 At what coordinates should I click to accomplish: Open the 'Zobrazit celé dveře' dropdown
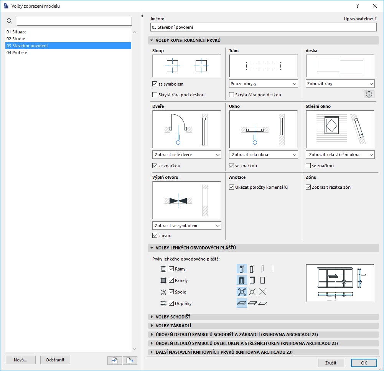186,155
